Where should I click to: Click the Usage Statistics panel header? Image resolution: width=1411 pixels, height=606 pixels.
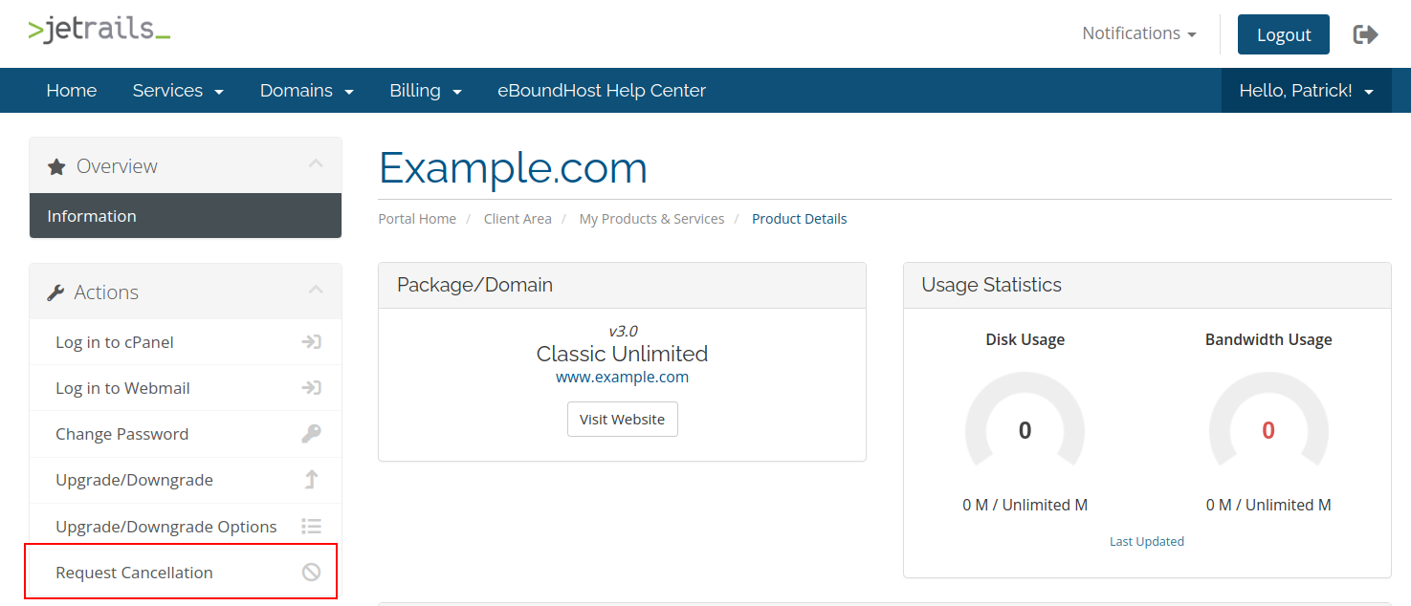1147,285
